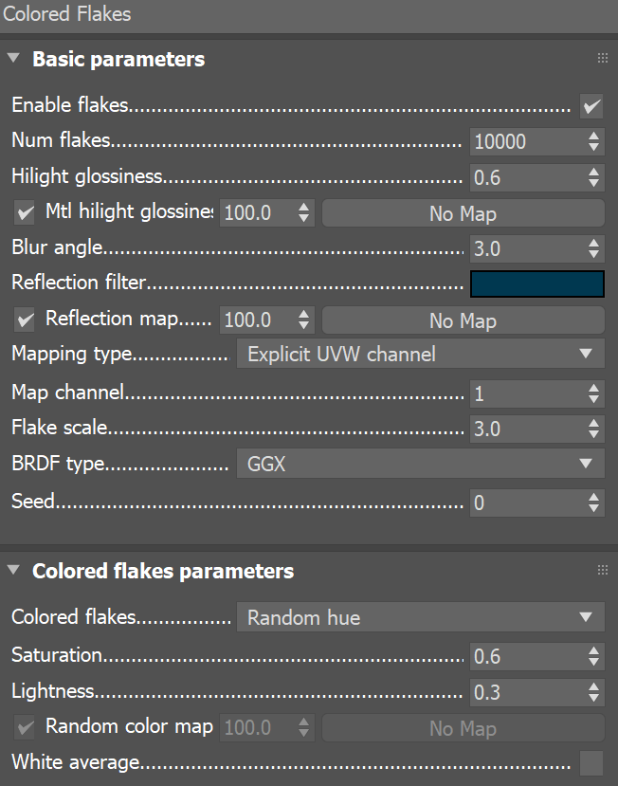Disable the Enable flakes checkbox
The height and width of the screenshot is (786, 618).
pos(591,105)
